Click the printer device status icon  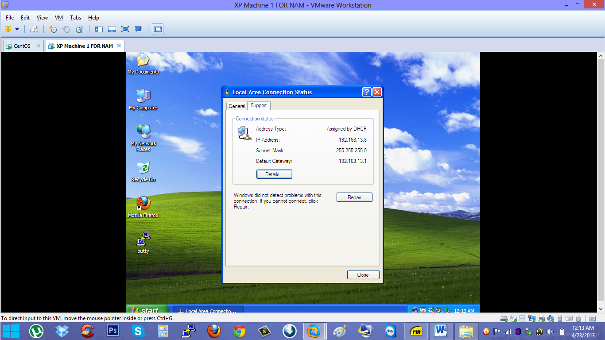pos(541,318)
